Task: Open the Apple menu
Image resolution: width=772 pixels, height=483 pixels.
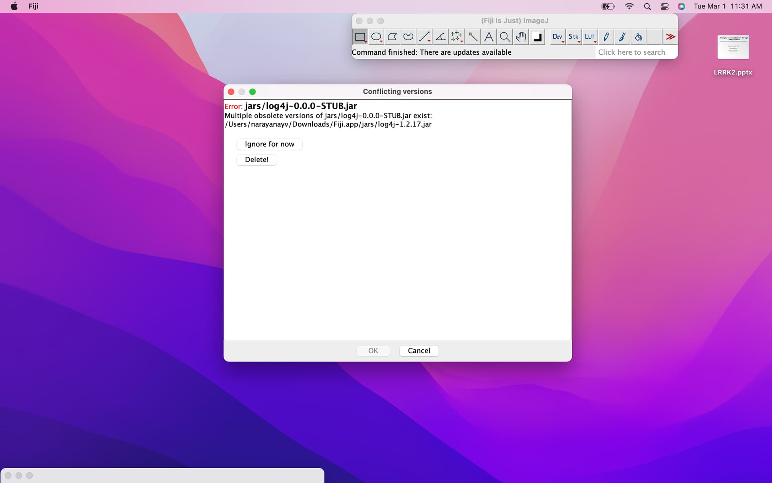Action: pos(14,6)
